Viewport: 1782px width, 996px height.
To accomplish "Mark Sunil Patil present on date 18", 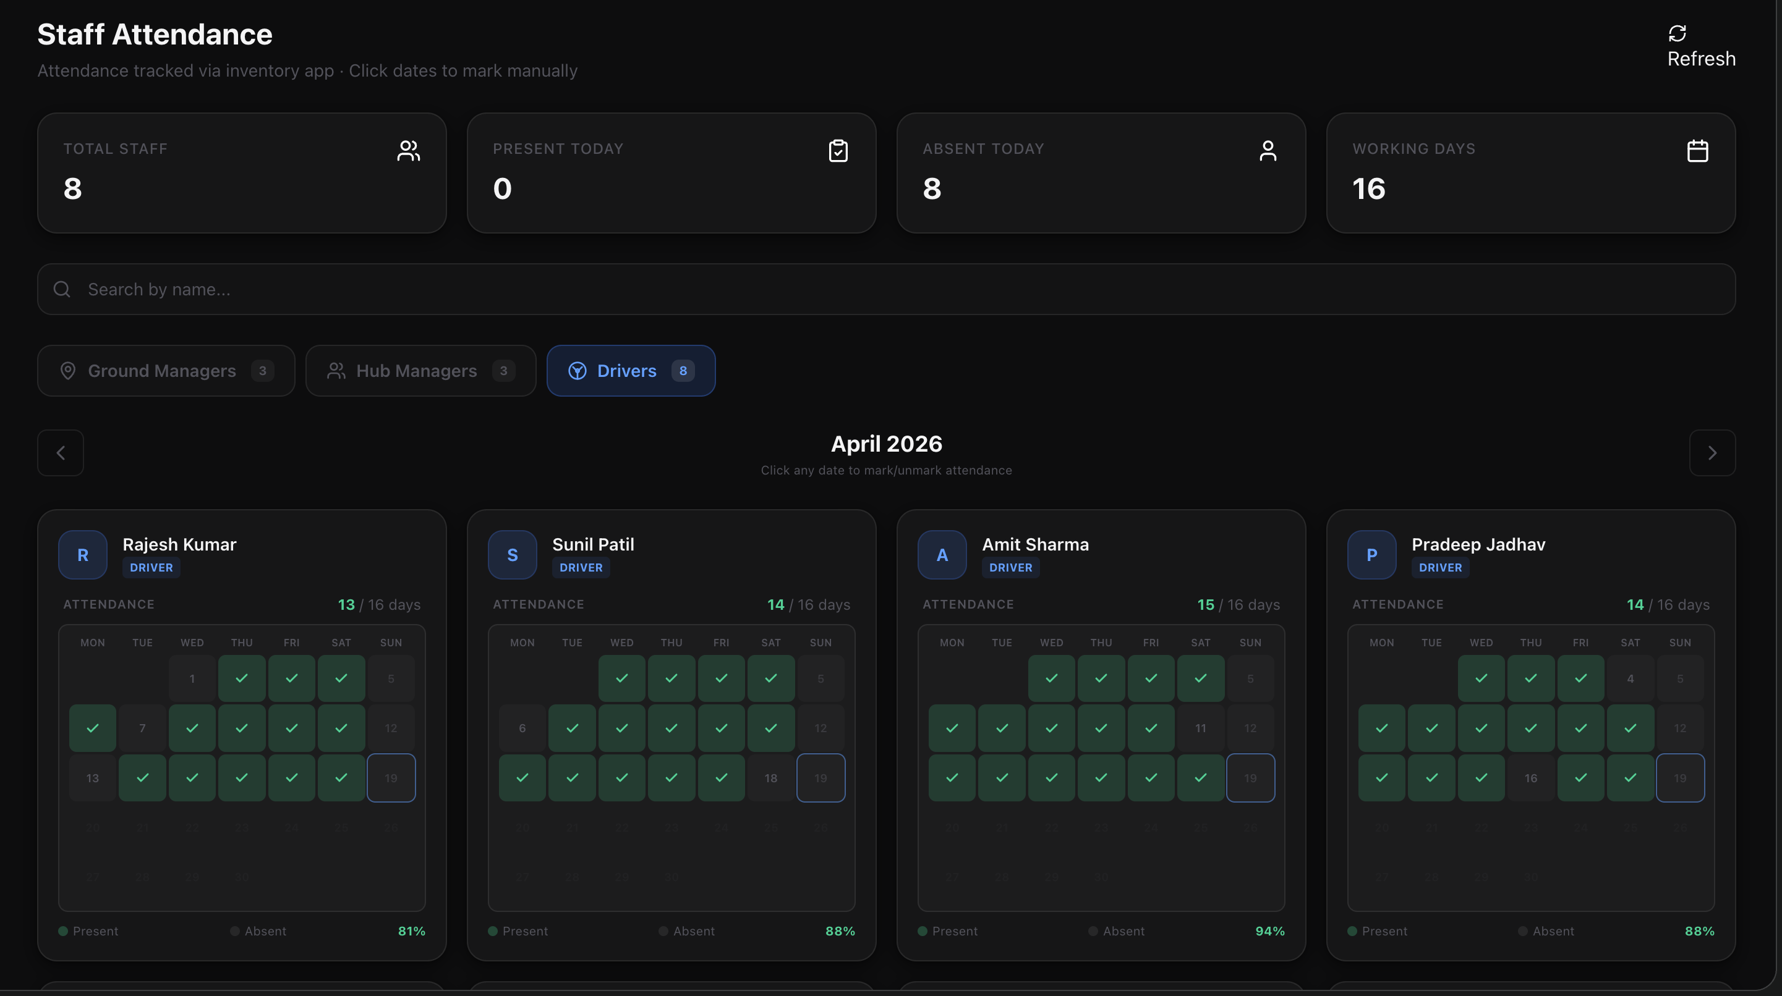I will pyautogui.click(x=770, y=778).
